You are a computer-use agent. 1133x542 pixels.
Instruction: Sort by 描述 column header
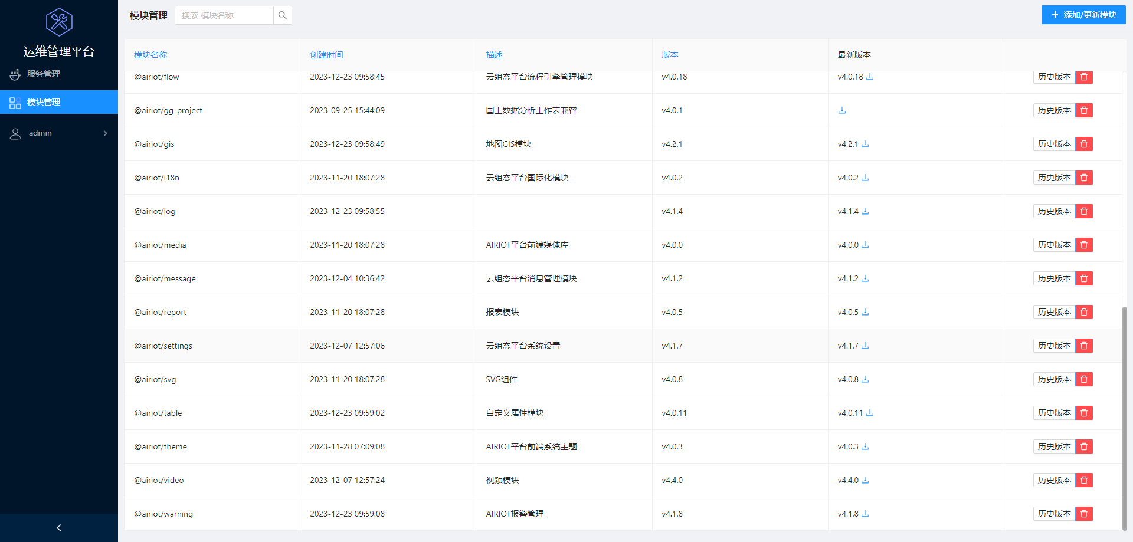coord(494,55)
